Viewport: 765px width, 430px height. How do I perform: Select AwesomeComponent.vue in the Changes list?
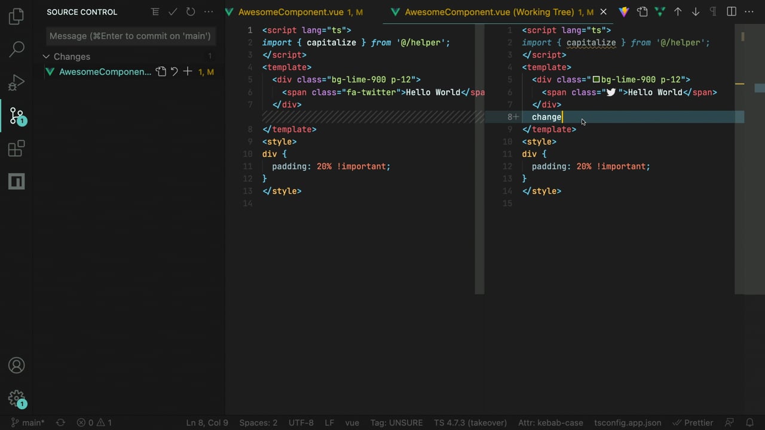point(105,72)
